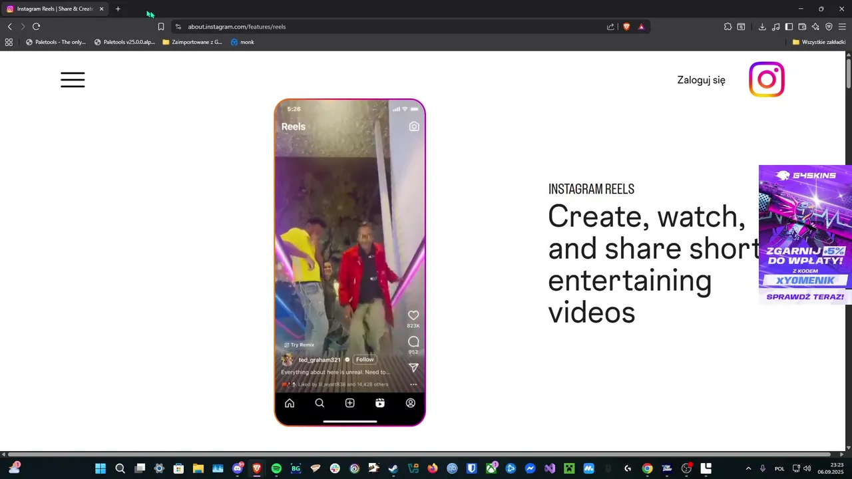The height and width of the screenshot is (479, 852).
Task: Click caption 'Everything about here is unreal'
Action: pos(335,373)
